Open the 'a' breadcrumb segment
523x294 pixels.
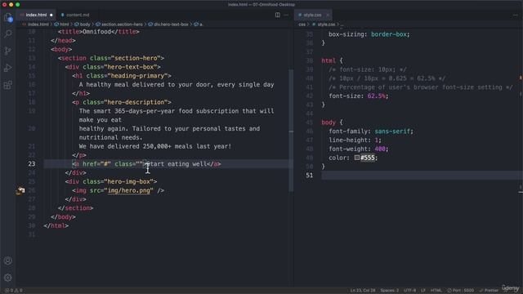[x=199, y=24]
